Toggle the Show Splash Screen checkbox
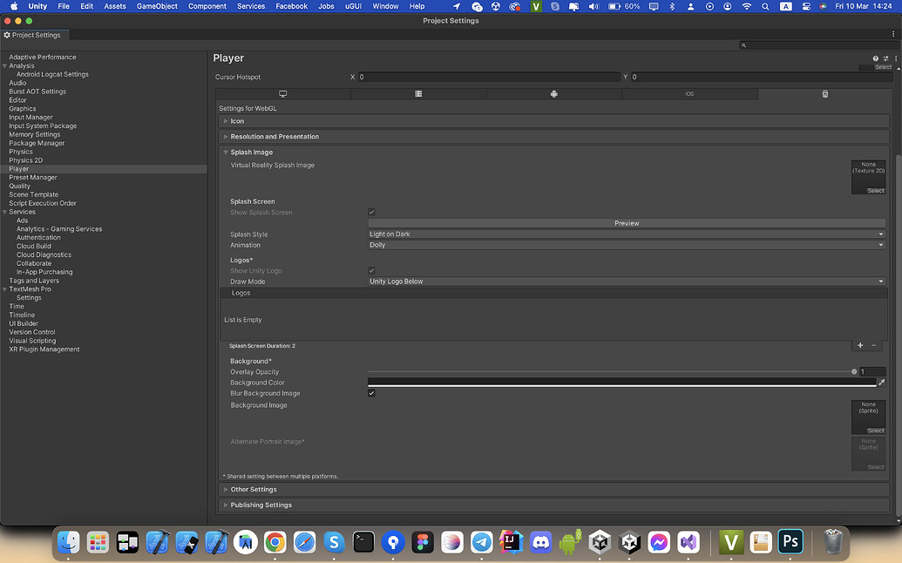Image resolution: width=902 pixels, height=563 pixels. click(372, 213)
